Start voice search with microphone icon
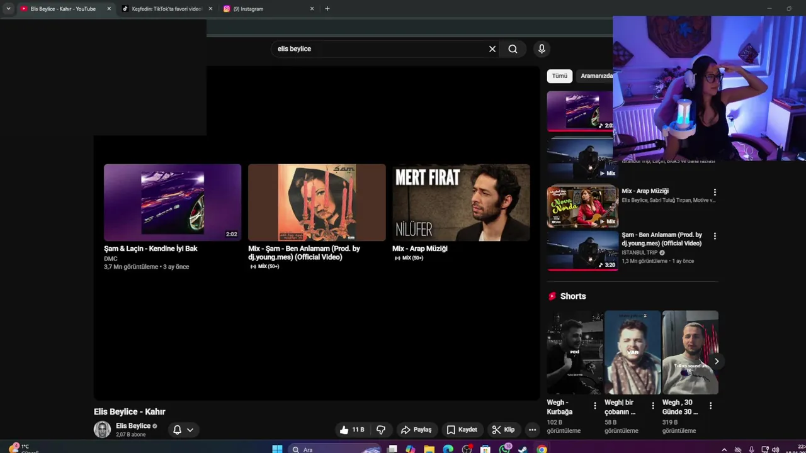The image size is (806, 453). [x=542, y=48]
